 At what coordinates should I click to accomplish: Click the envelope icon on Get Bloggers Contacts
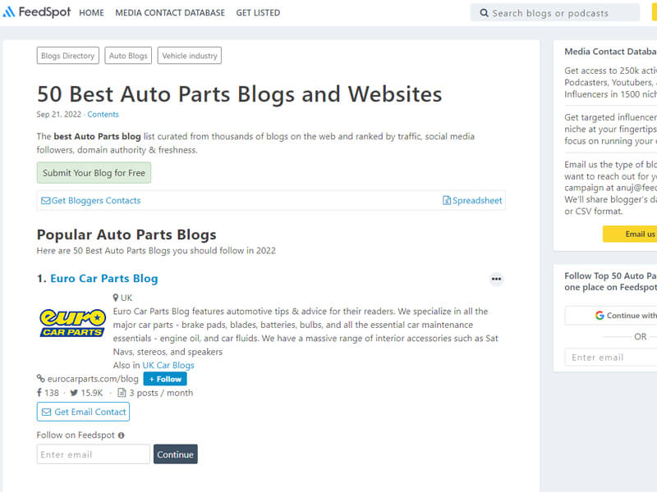tap(46, 200)
